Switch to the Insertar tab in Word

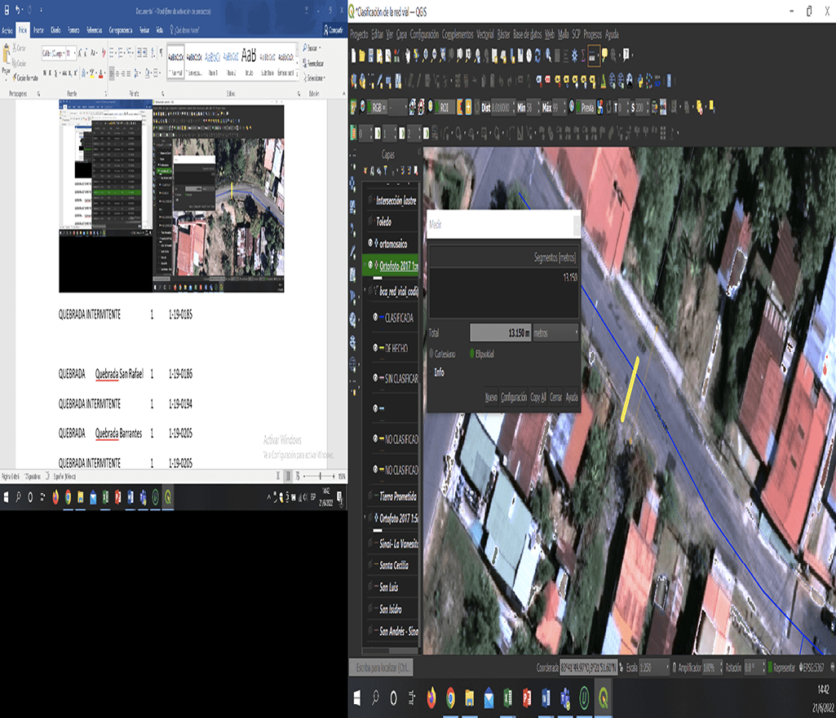coord(38,29)
